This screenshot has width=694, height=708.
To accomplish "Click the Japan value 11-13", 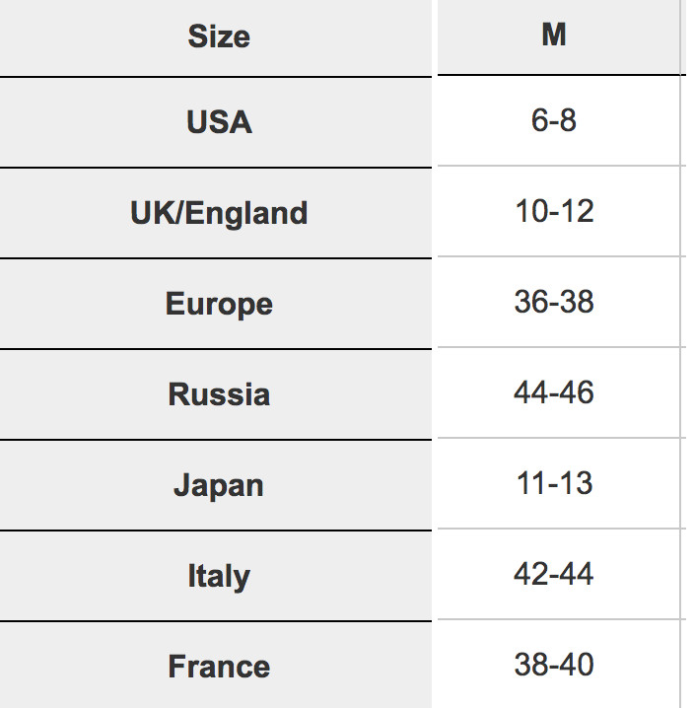I will coord(554,483).
